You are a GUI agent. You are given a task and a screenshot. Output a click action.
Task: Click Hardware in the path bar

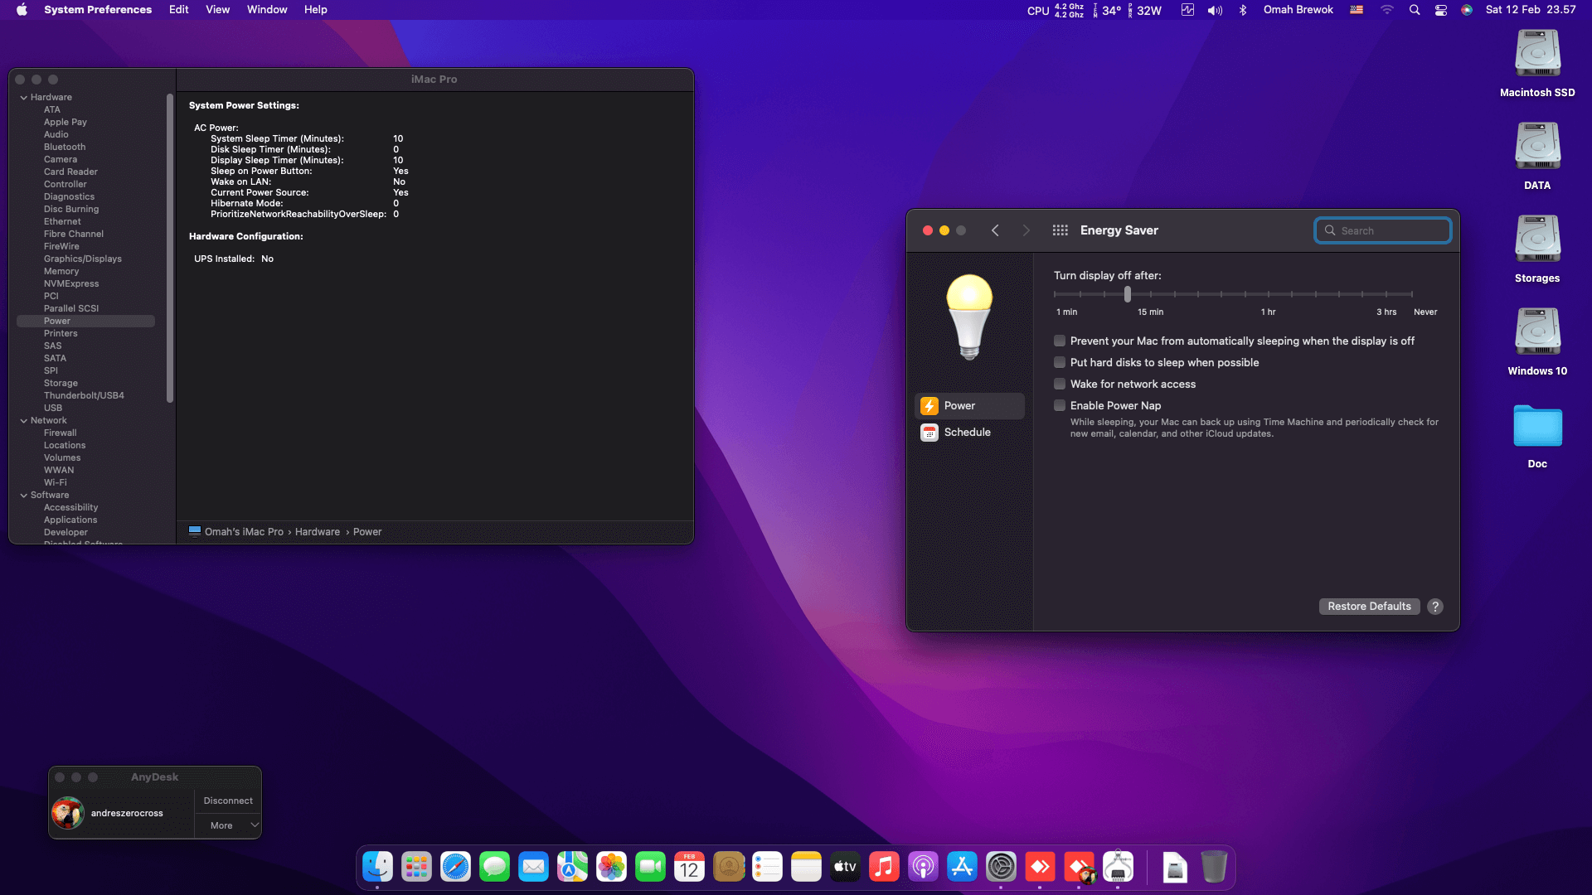318,532
